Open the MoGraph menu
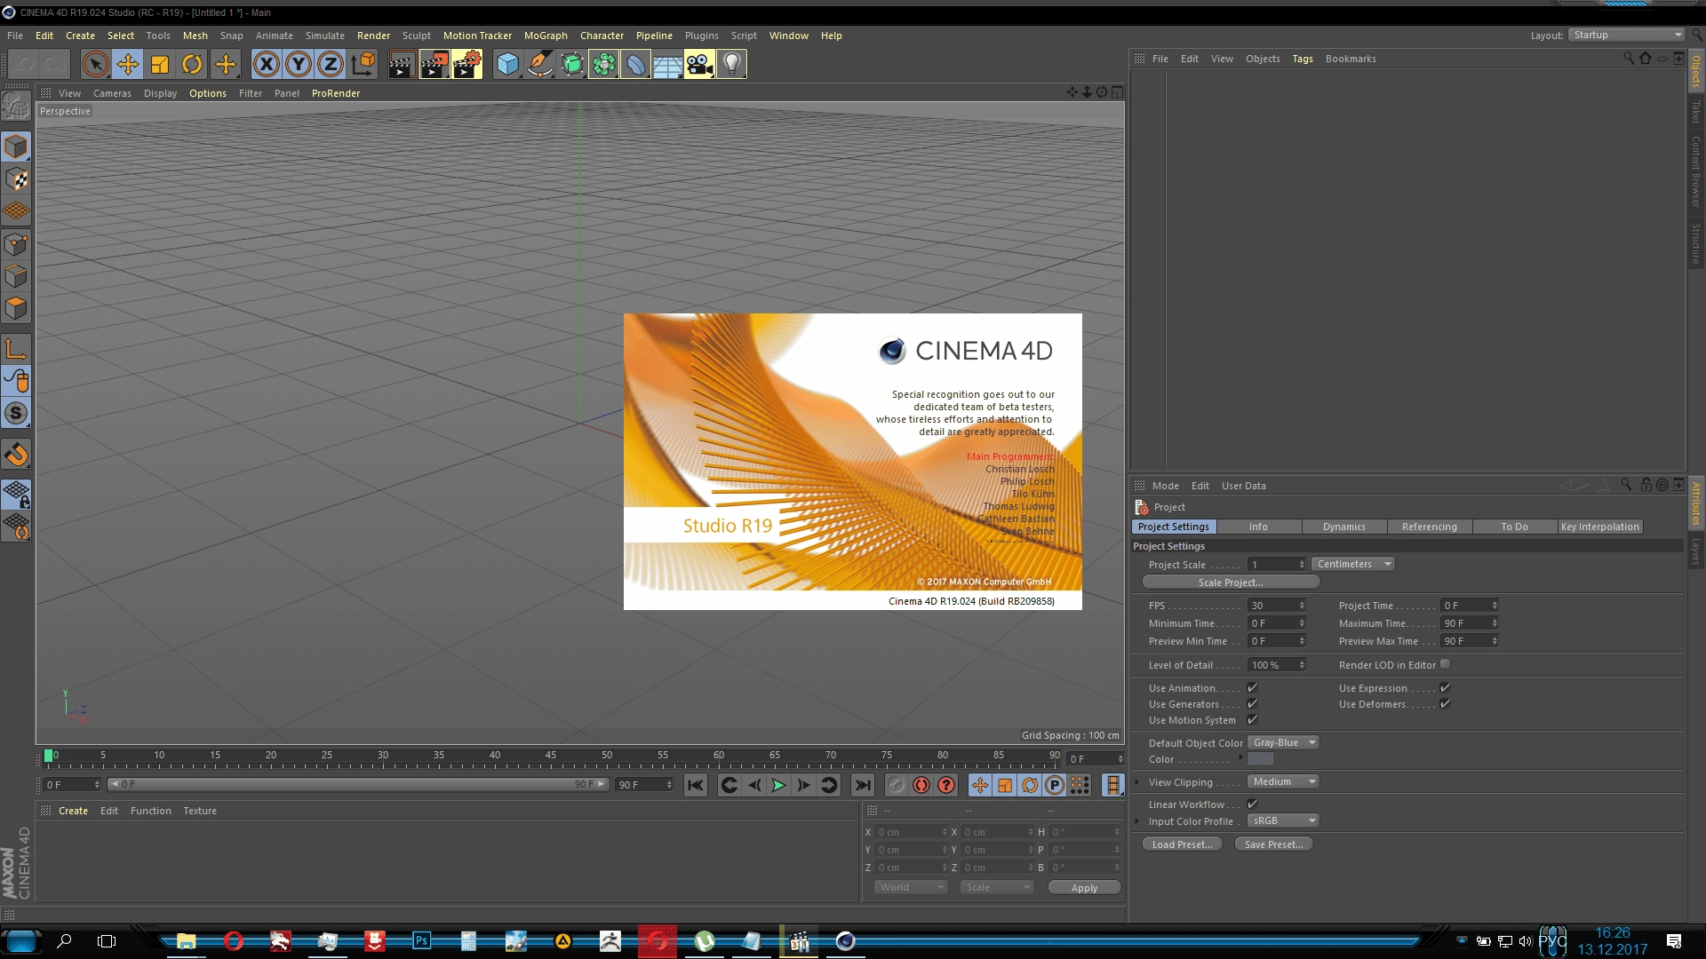 (546, 36)
